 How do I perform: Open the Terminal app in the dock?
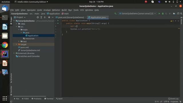5,17
